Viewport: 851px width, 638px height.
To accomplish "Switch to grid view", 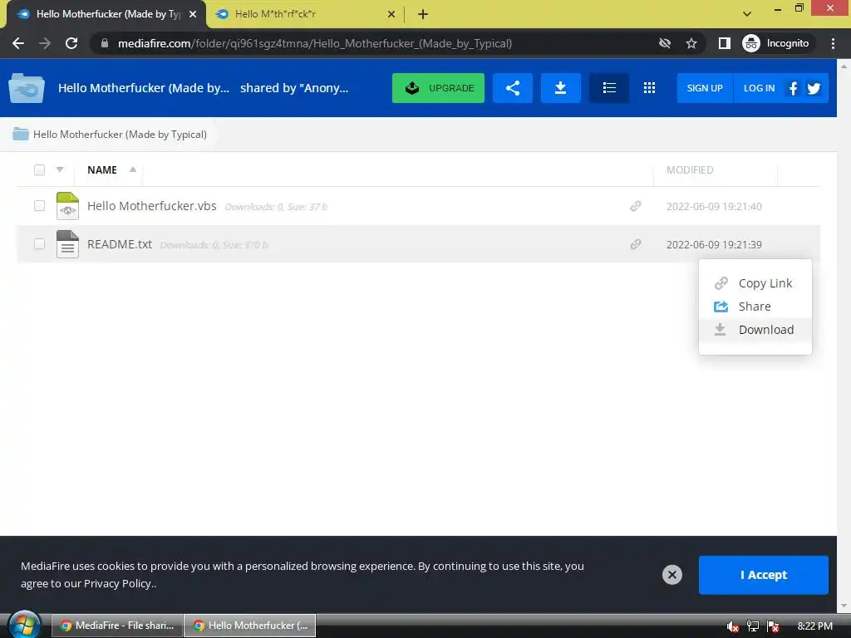I will point(649,88).
